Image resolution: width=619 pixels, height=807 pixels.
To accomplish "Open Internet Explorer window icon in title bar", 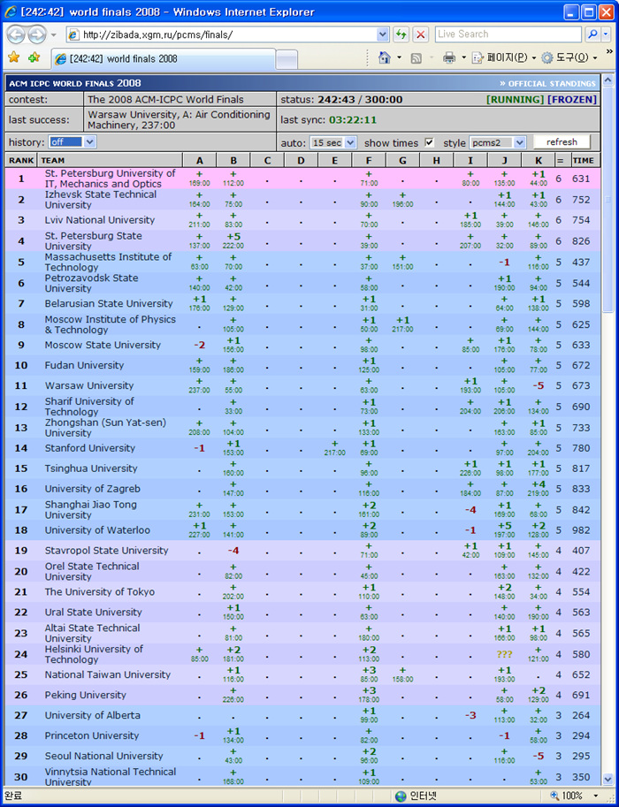I will (x=11, y=11).
